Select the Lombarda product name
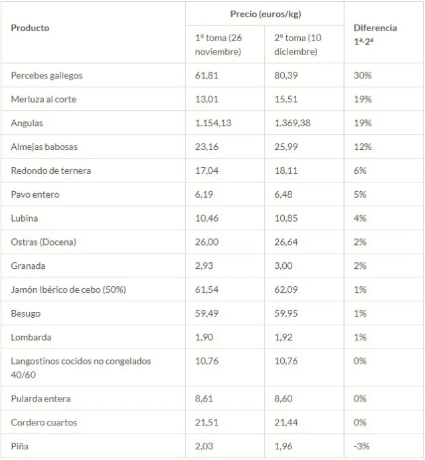This screenshot has height=460, width=425. [x=31, y=337]
